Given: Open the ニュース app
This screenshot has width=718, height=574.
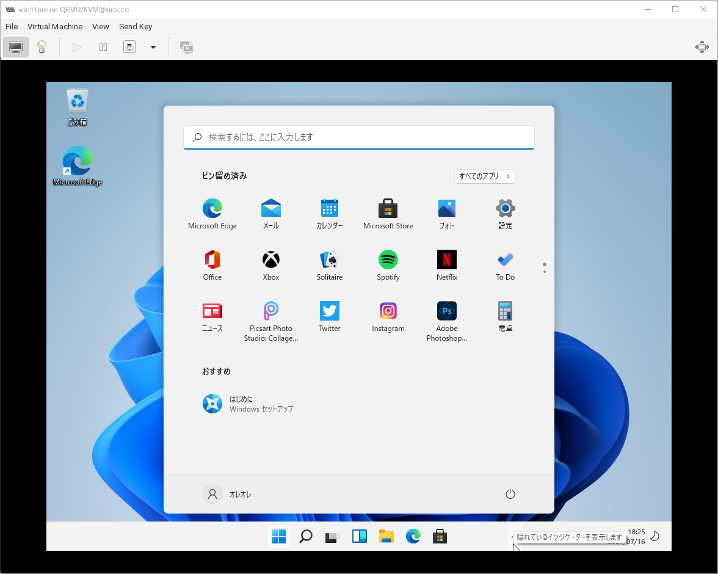Looking at the screenshot, I should point(212,316).
